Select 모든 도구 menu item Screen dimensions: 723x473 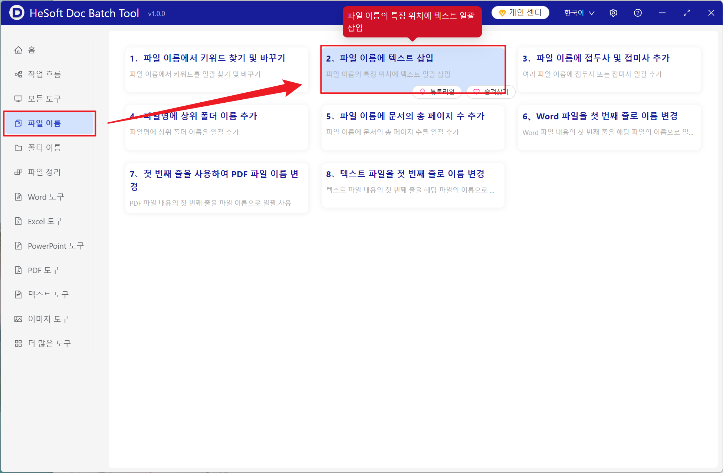click(49, 99)
